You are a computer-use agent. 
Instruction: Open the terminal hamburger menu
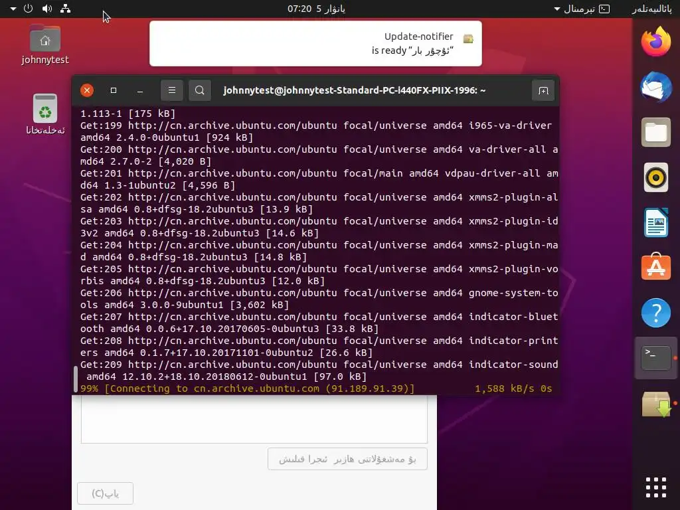(172, 90)
